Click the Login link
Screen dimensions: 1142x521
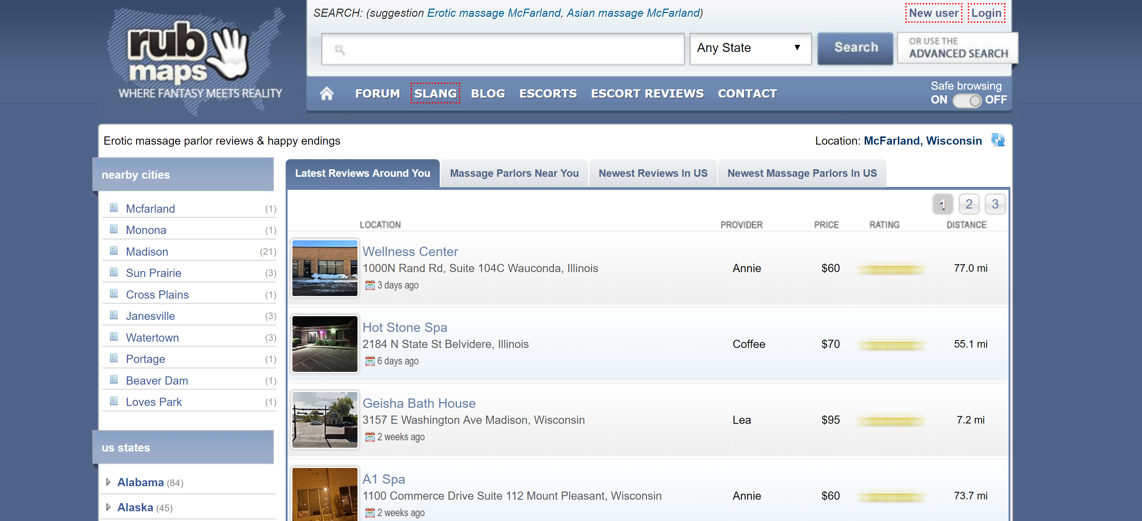pos(986,13)
